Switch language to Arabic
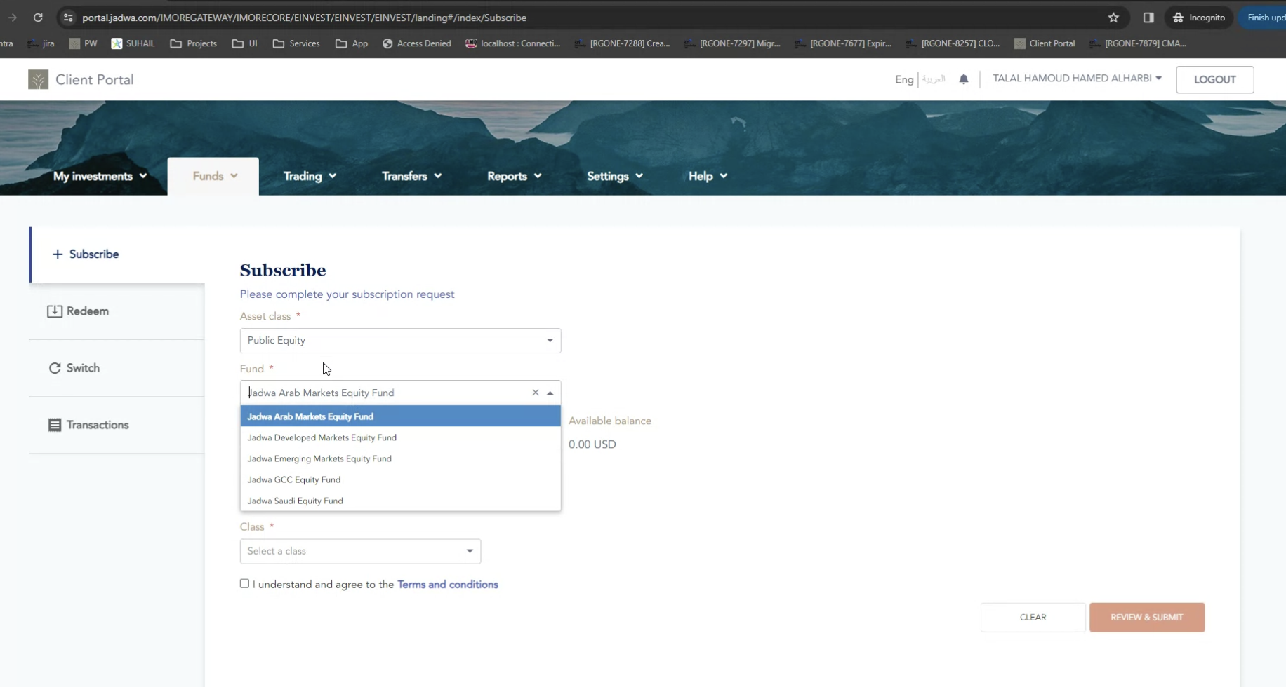Image resolution: width=1286 pixels, height=687 pixels. (x=934, y=79)
